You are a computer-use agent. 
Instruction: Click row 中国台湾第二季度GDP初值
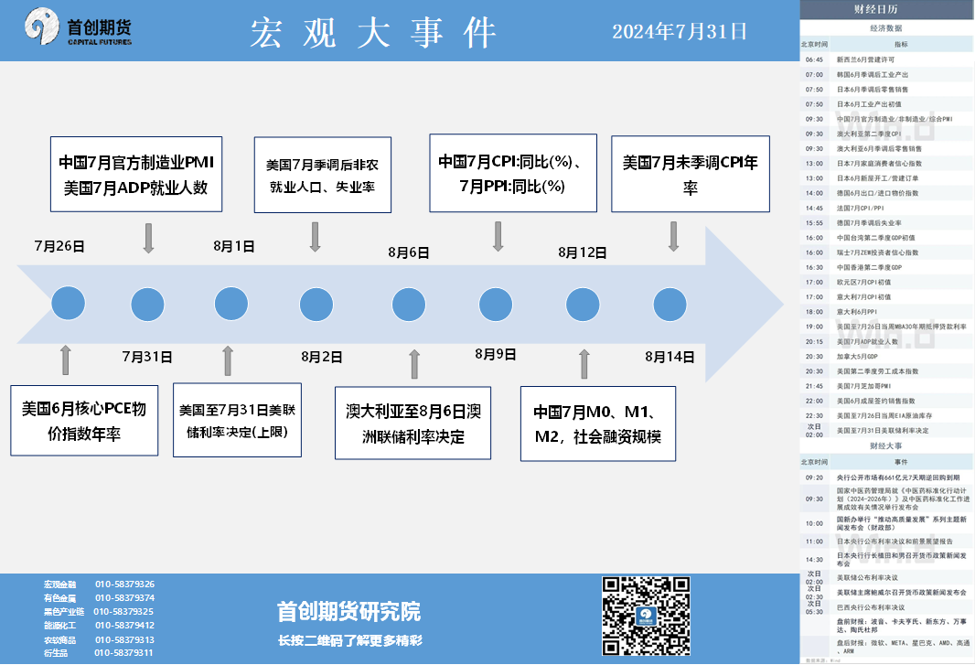tap(886, 238)
